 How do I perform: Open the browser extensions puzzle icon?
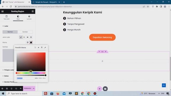click(x=157, y=6)
